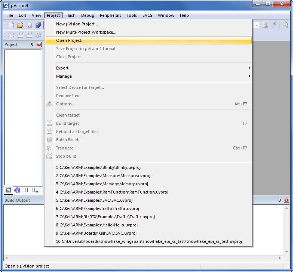Click the Batch Build icon in menu

click(x=49, y=140)
